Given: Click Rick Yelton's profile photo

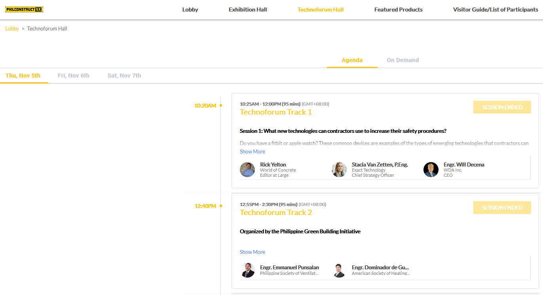Looking at the screenshot, I should pos(247,170).
